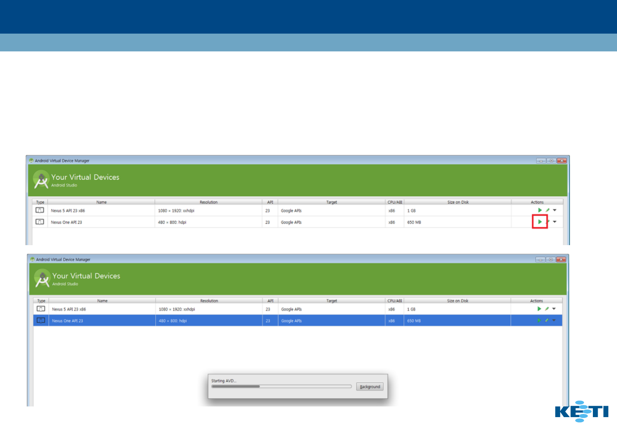This screenshot has height=427, width=617.
Task: Edit Nexus One API 23 in upper window
Action: tap(548, 222)
